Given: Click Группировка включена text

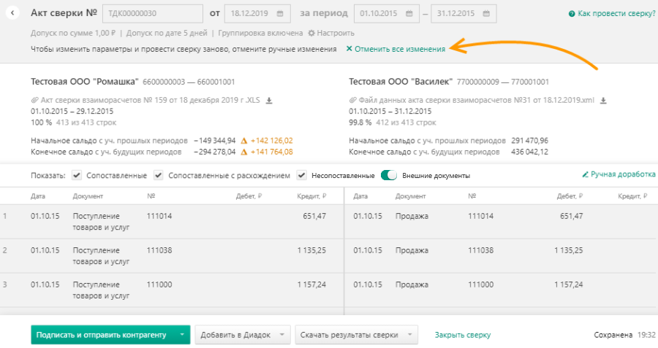Looking at the screenshot, I should tap(260, 33).
